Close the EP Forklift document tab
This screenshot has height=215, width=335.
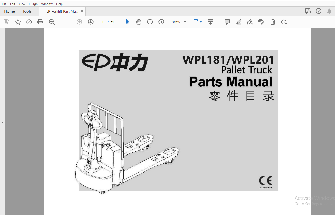pos(82,11)
